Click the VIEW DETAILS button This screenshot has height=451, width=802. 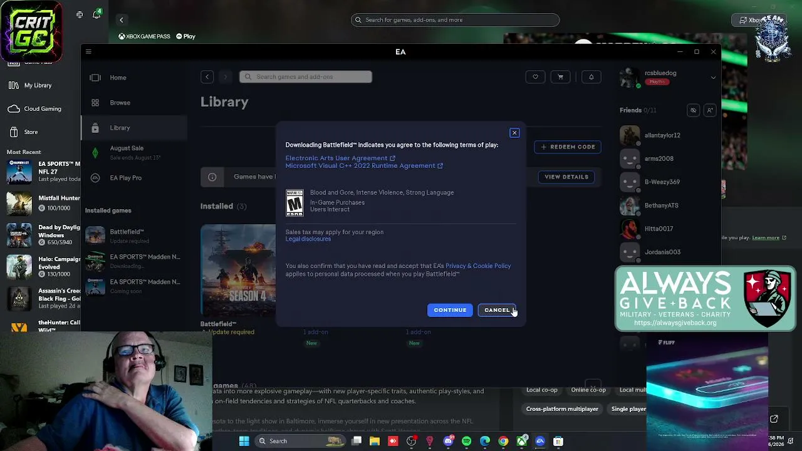click(x=566, y=177)
